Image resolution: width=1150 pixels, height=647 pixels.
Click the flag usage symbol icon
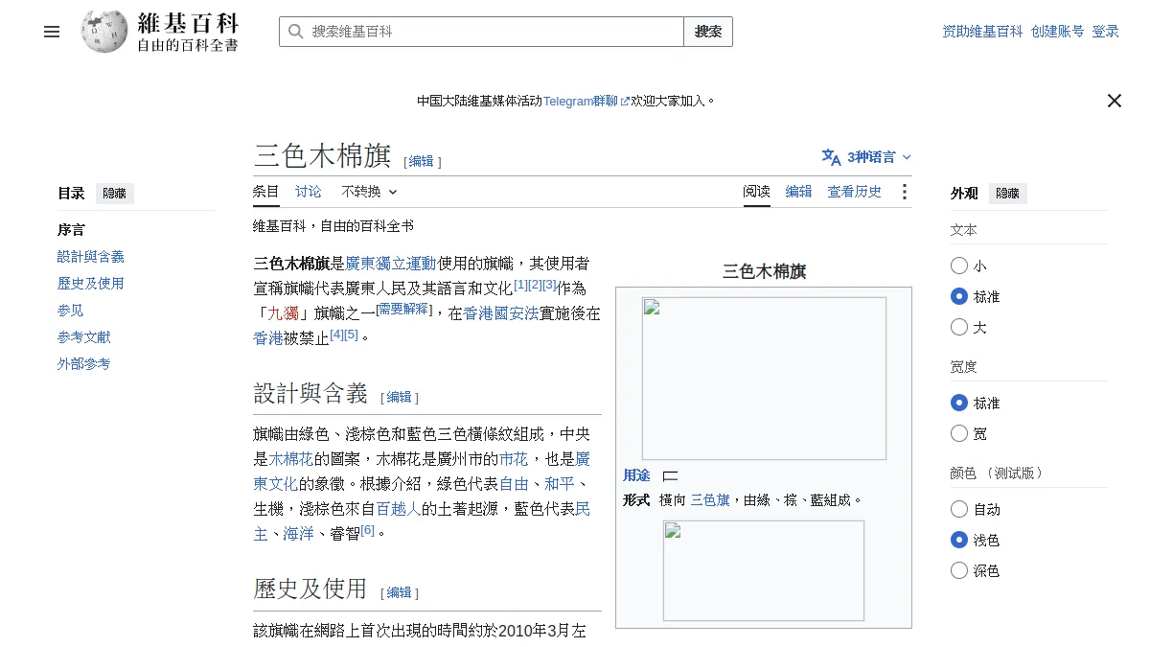coord(671,475)
